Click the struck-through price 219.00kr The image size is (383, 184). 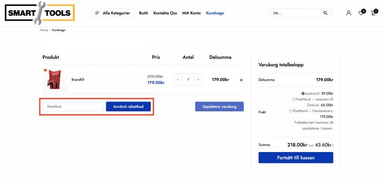[x=155, y=76]
